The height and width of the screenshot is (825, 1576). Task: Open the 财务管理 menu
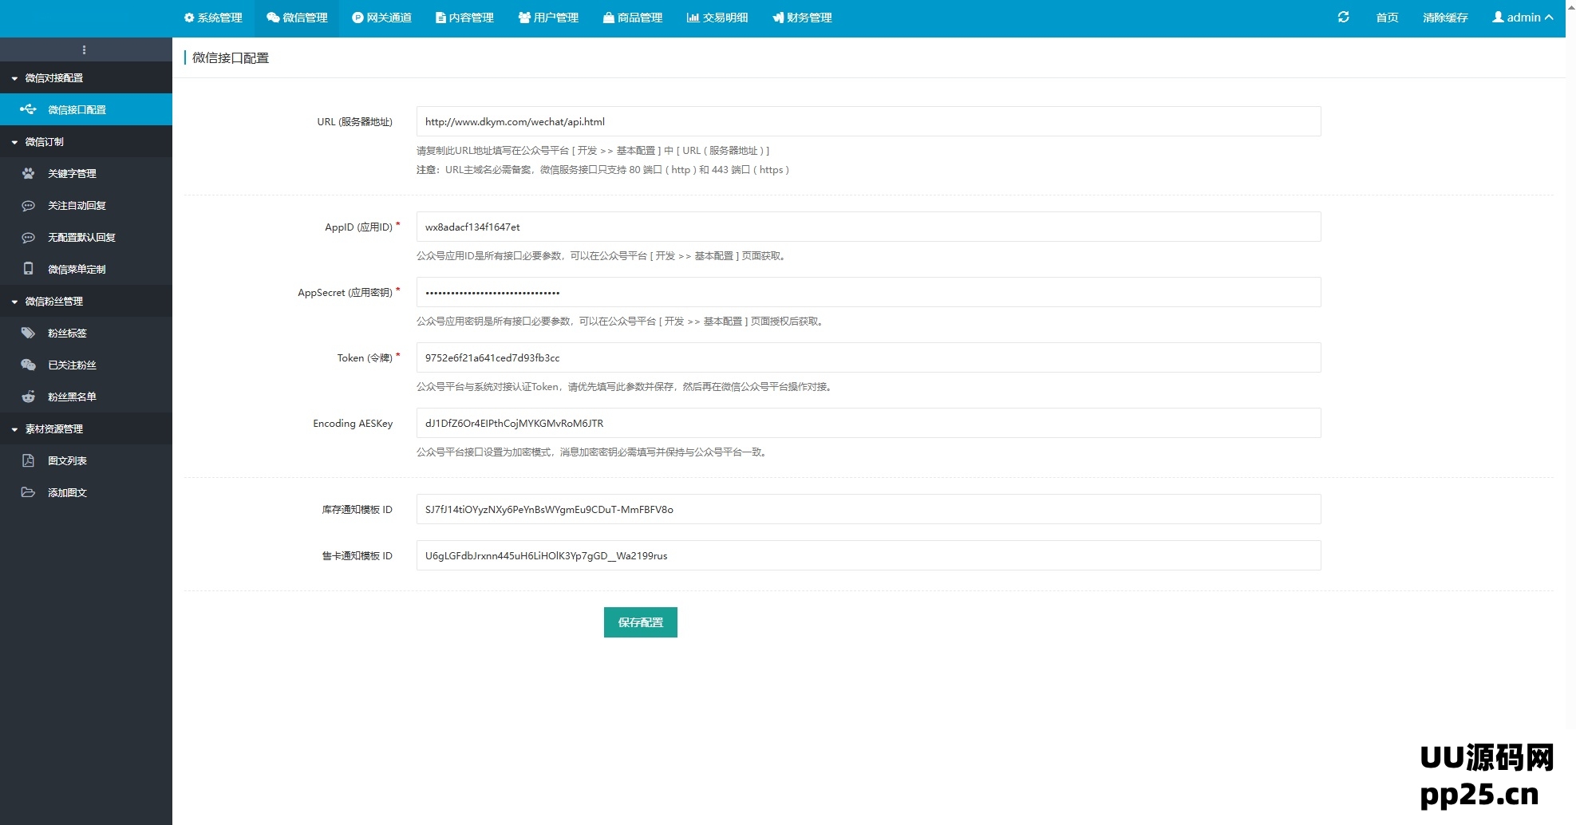(801, 17)
